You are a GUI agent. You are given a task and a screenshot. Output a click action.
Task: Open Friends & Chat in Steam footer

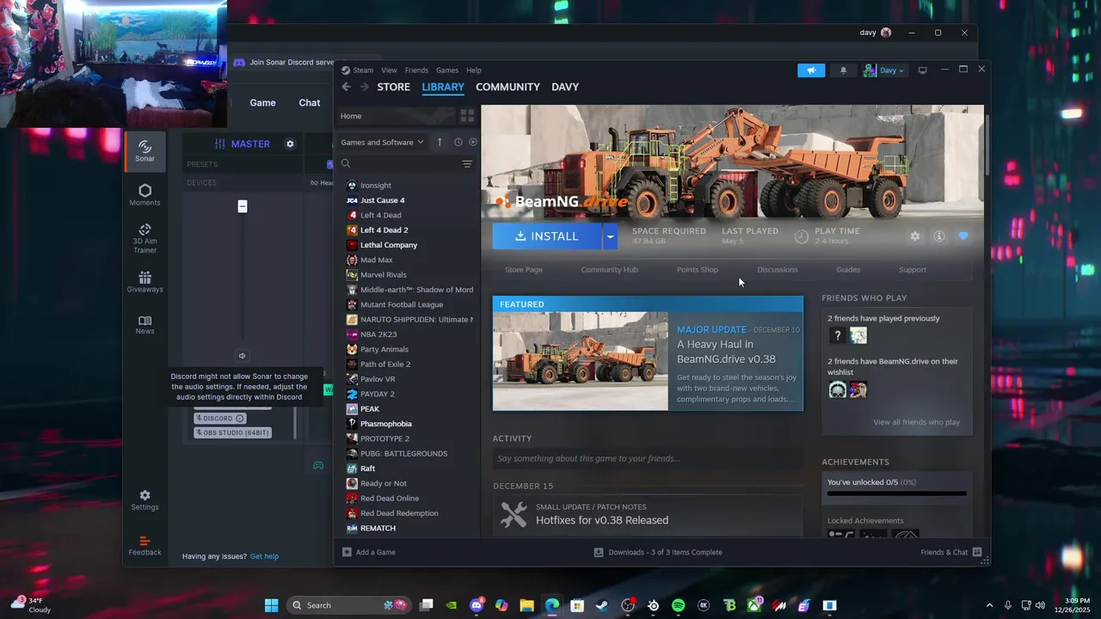[951, 552]
